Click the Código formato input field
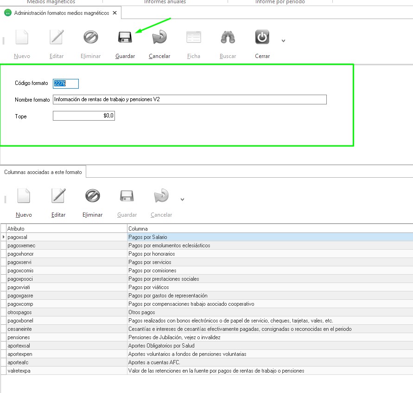 pos(66,84)
